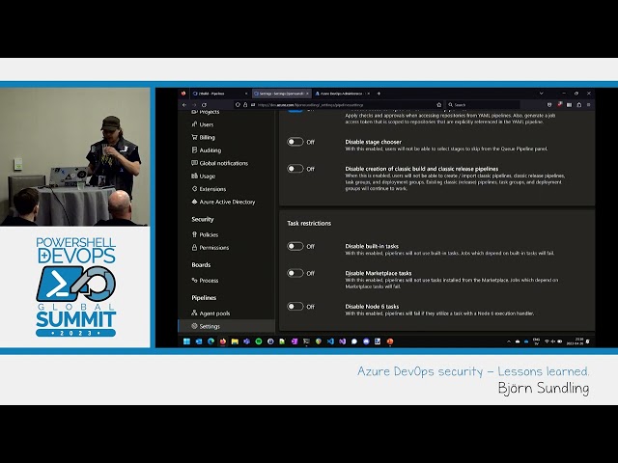Close the Settings browser tab

point(307,94)
